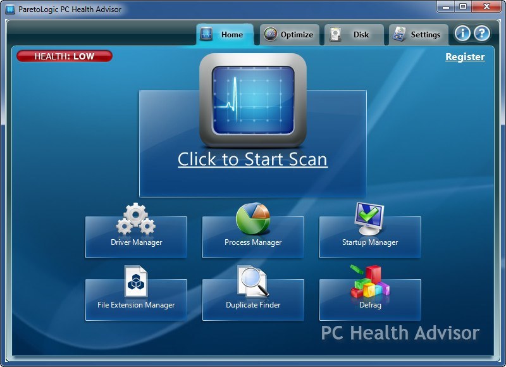Open the Driver Manager tool

click(136, 237)
